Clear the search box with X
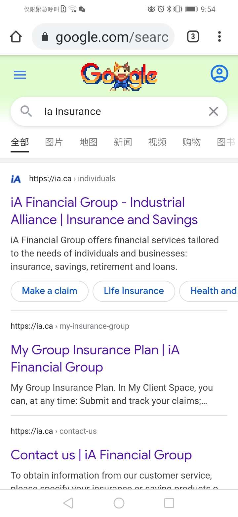The width and height of the screenshot is (238, 517). tap(214, 111)
